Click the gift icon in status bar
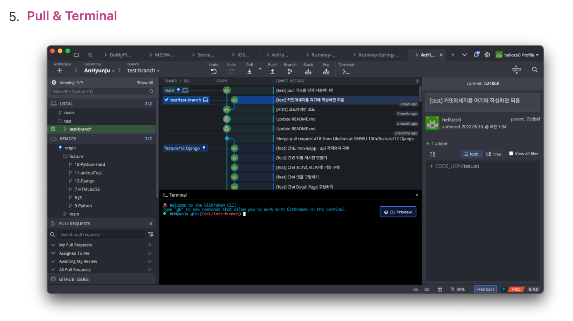The width and height of the screenshot is (573, 321). 439,290
